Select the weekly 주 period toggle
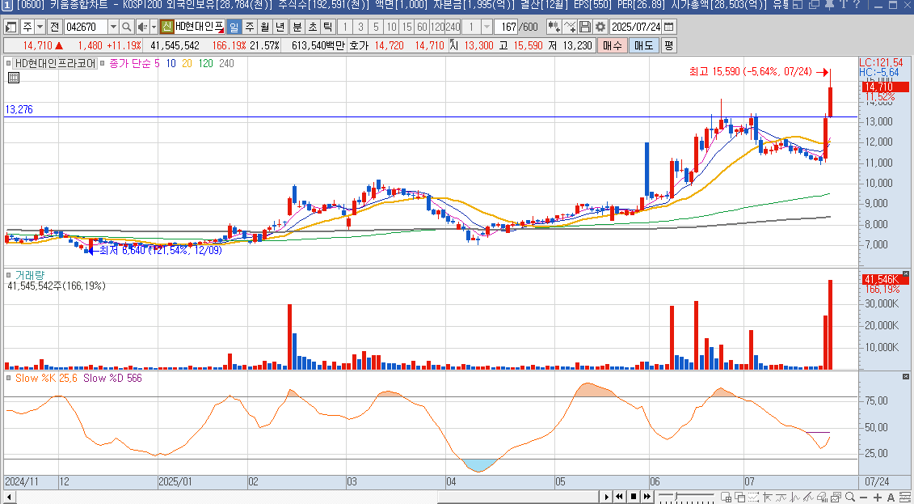The image size is (914, 504). [250, 27]
